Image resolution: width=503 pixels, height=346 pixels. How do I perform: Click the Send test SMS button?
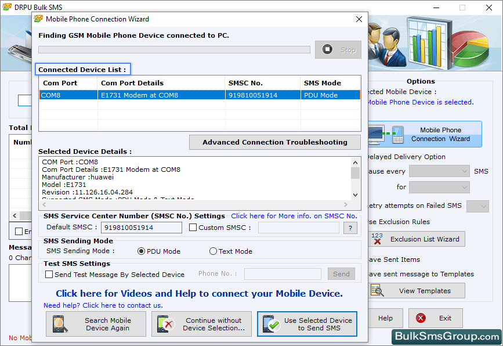coord(341,274)
